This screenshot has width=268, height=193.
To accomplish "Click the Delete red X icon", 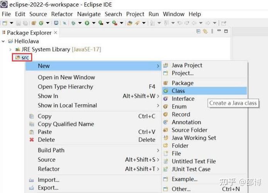I will click(x=32, y=140).
